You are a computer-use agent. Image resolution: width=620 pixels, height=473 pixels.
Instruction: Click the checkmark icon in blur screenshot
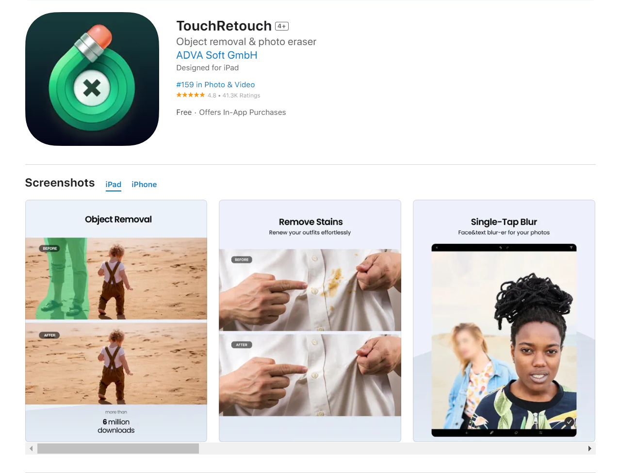(569, 422)
